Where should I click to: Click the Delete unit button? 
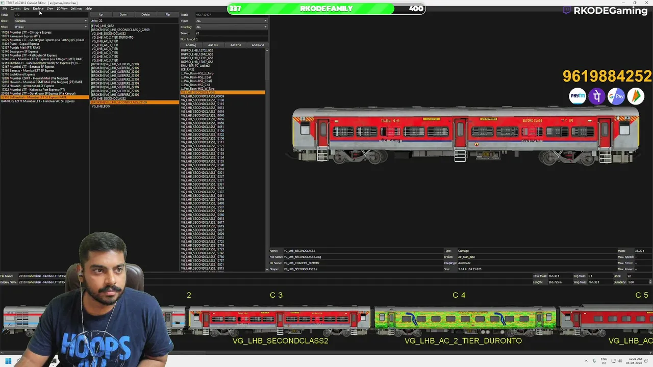pyautogui.click(x=145, y=15)
